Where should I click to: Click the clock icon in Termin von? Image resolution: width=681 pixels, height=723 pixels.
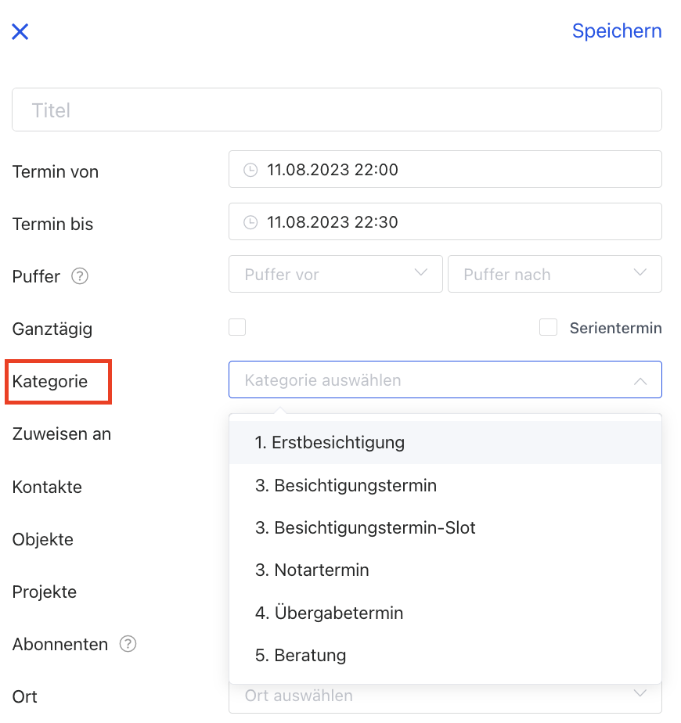pyautogui.click(x=250, y=170)
